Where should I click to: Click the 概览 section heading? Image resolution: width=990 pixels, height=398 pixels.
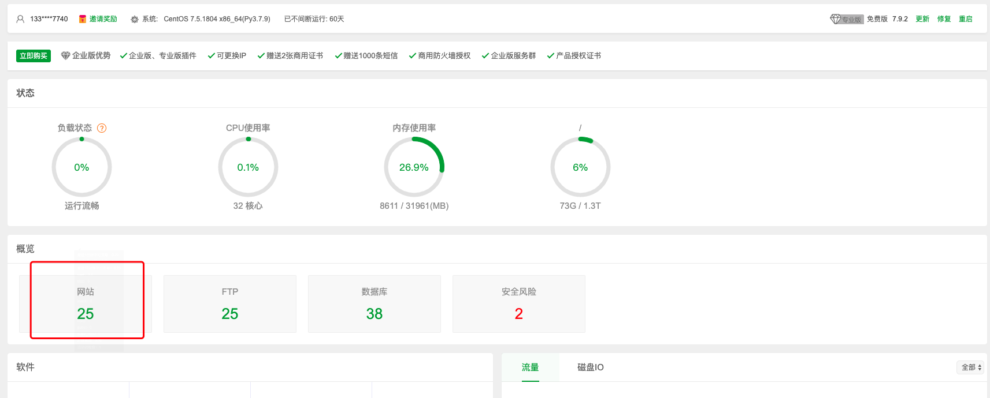point(25,249)
